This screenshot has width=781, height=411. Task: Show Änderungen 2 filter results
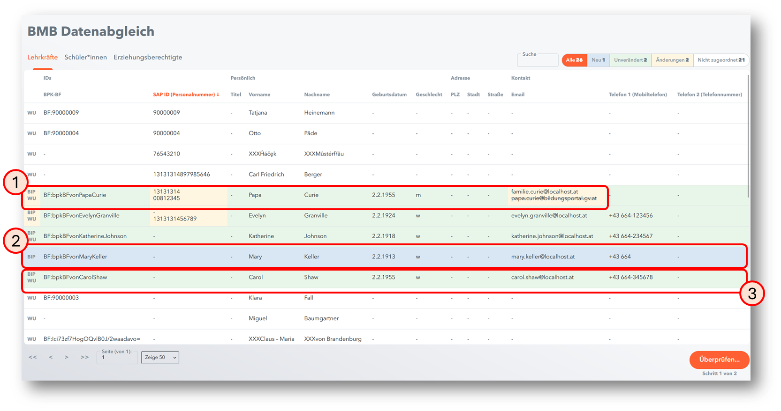click(672, 60)
